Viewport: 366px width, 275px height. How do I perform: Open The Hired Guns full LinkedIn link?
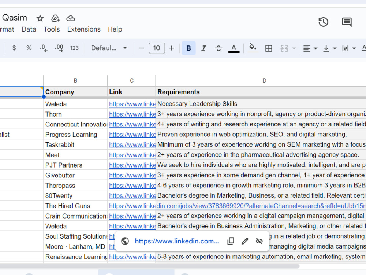(238, 206)
